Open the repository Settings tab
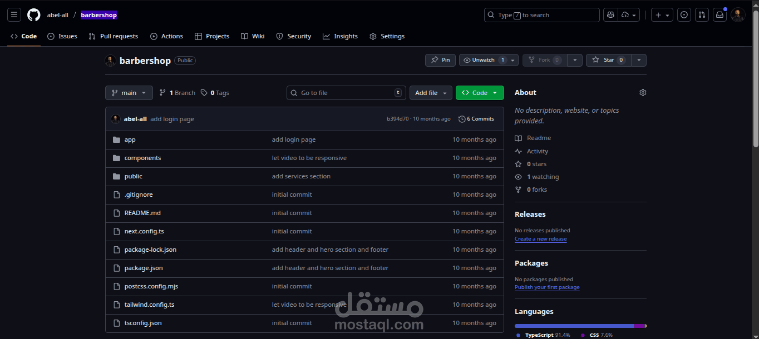Viewport: 759px width, 339px height. pyautogui.click(x=387, y=36)
